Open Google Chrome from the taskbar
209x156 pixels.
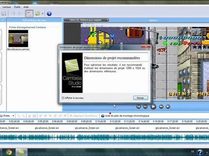tap(9, 152)
